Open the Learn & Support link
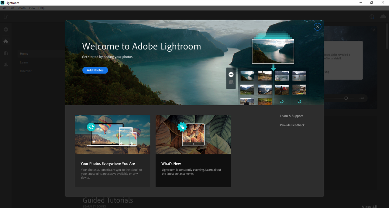Image resolution: width=389 pixels, height=208 pixels. click(291, 116)
